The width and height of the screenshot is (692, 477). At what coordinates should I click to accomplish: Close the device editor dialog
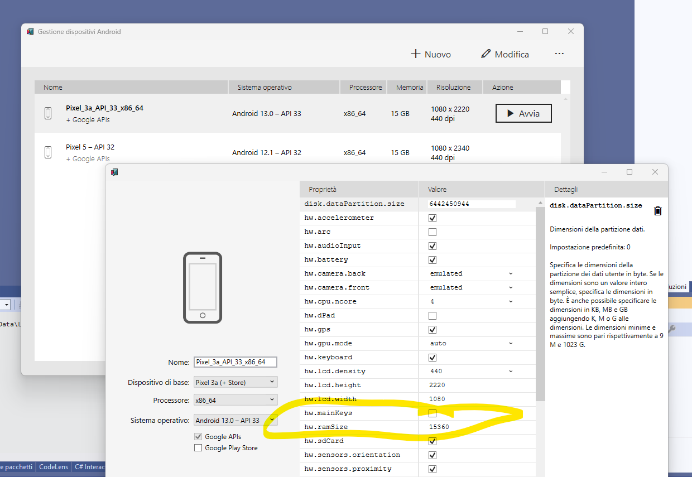pyautogui.click(x=655, y=172)
